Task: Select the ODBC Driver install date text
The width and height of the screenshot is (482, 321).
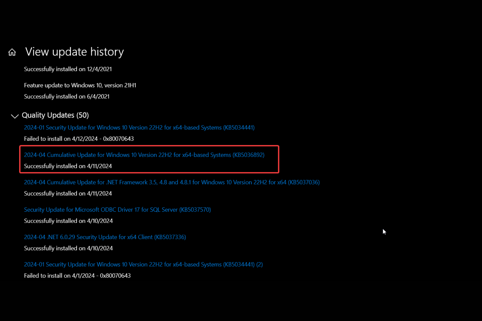Action: pyautogui.click(x=68, y=221)
